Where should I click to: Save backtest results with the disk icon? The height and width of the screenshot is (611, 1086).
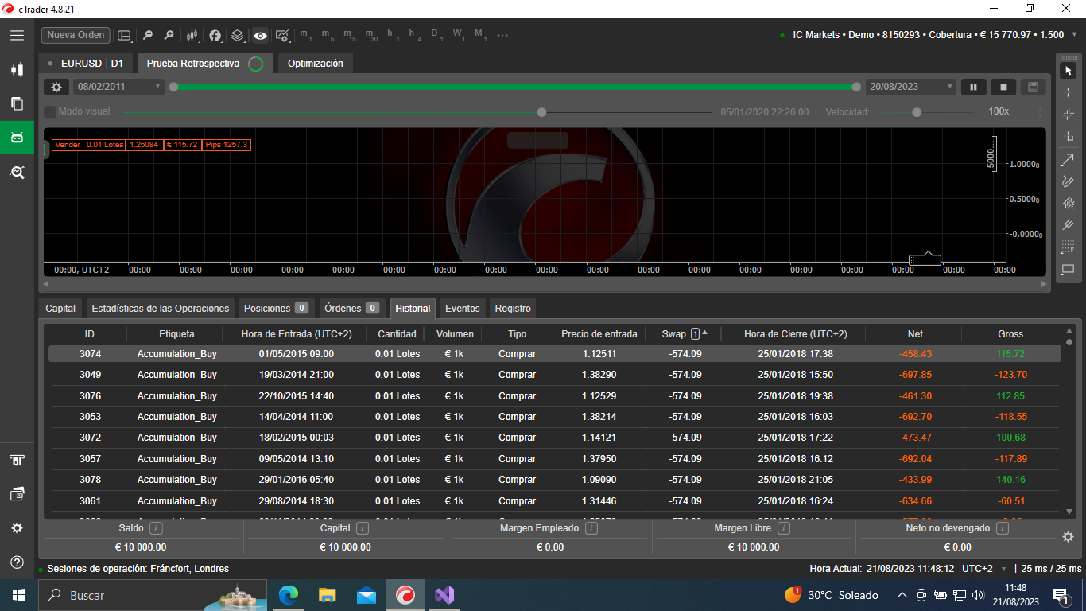click(1033, 87)
